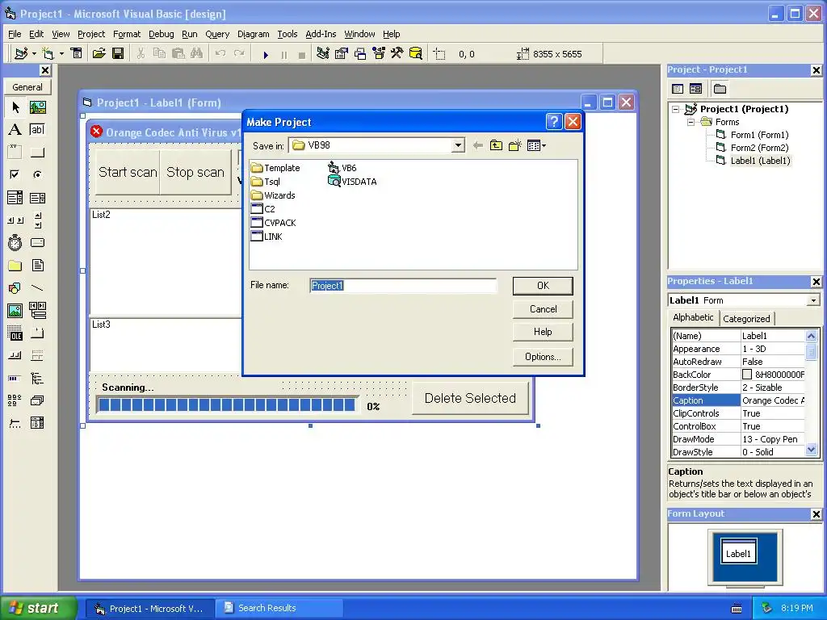This screenshot has width=827, height=620.
Task: Click the Save Project floppy icon
Action: [118, 53]
